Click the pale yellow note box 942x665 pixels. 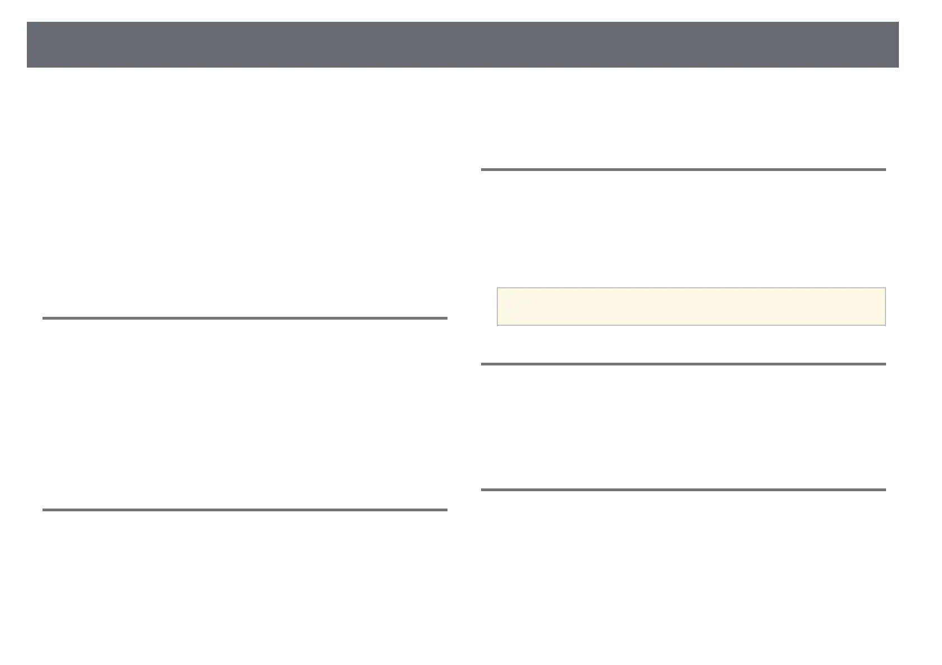(x=691, y=306)
